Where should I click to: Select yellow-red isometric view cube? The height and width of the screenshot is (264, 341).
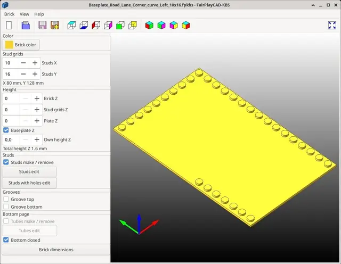click(186, 25)
